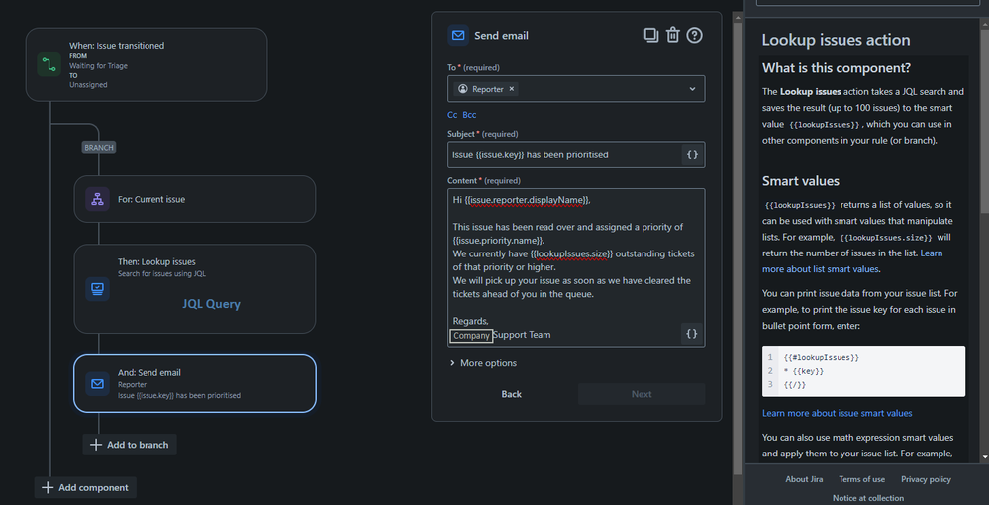Click the BRANCH label
989x505 pixels.
click(99, 148)
